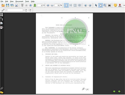Open the Document menu
This screenshot has width=125, height=95.
19,1
